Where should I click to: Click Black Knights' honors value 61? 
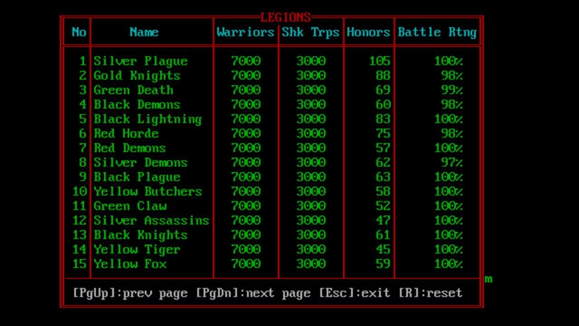pos(383,235)
